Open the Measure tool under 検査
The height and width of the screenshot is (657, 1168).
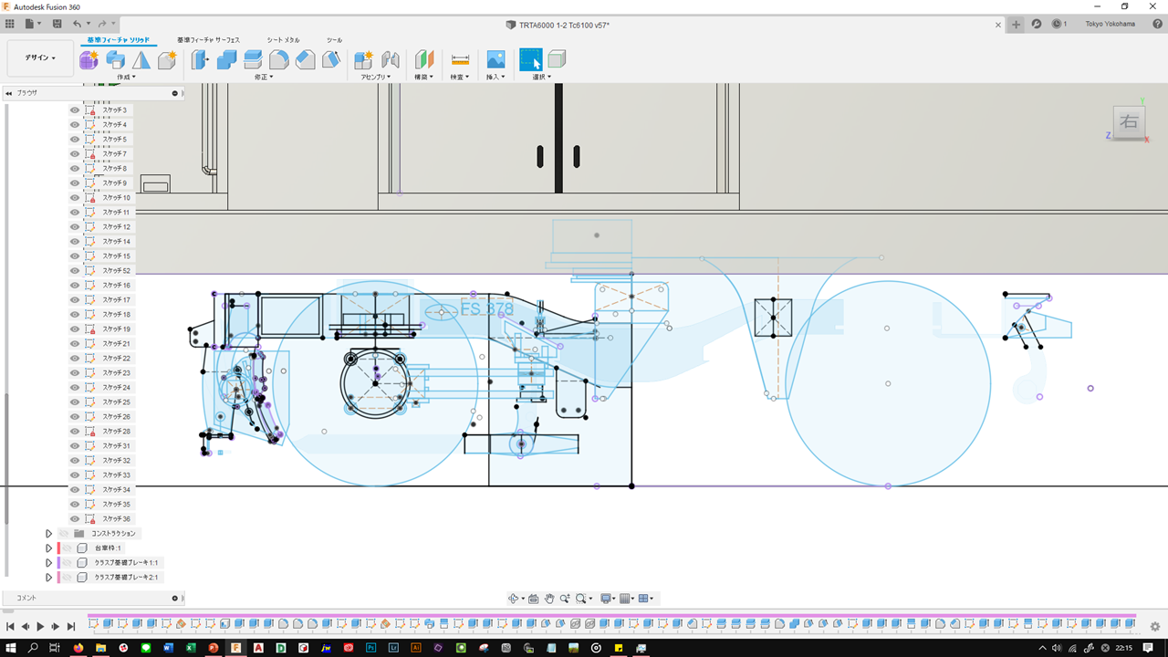[460, 60]
